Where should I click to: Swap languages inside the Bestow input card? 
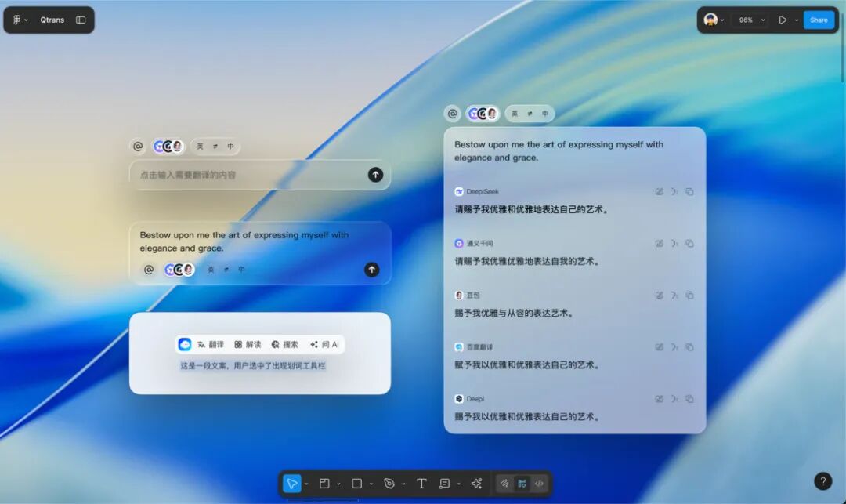(226, 270)
